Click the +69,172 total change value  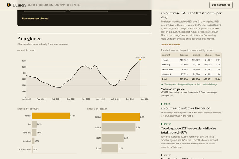pyautogui.click(x=208, y=79)
